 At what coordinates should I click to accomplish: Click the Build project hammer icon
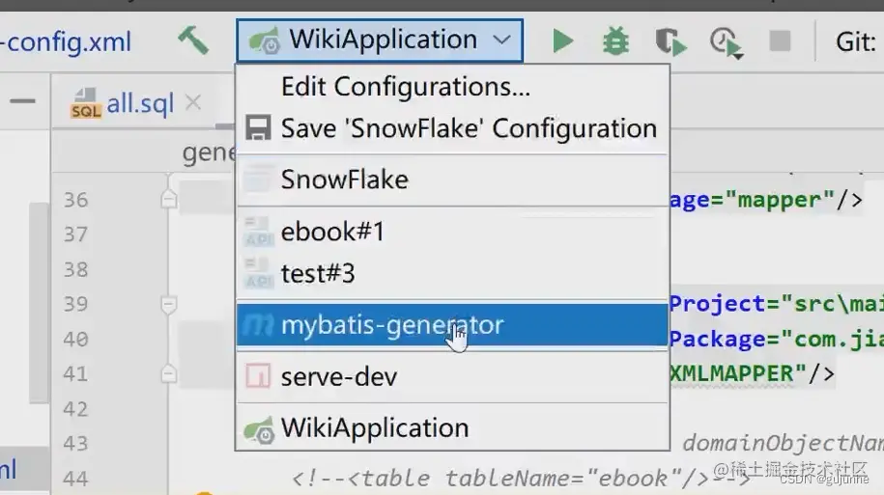pyautogui.click(x=193, y=41)
